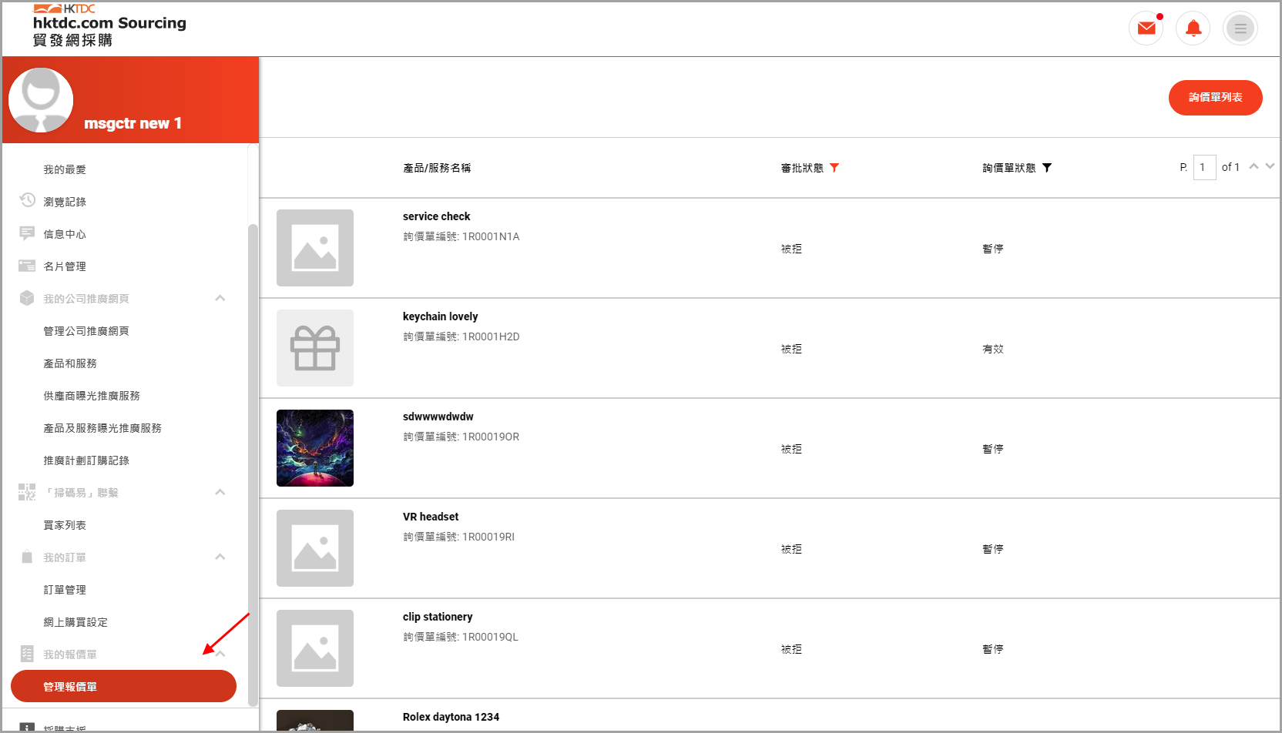Image resolution: width=1282 pixels, height=733 pixels.
Task: Click inquiry number 1R00019RI
Action: 488,537
